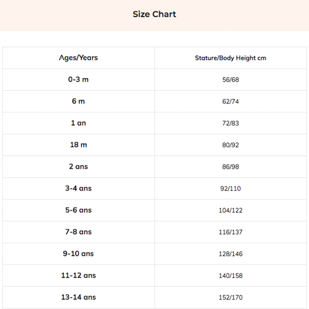Viewport: 309px width, 309px height.
Task: Select the 72/83 height value
Action: (231, 123)
